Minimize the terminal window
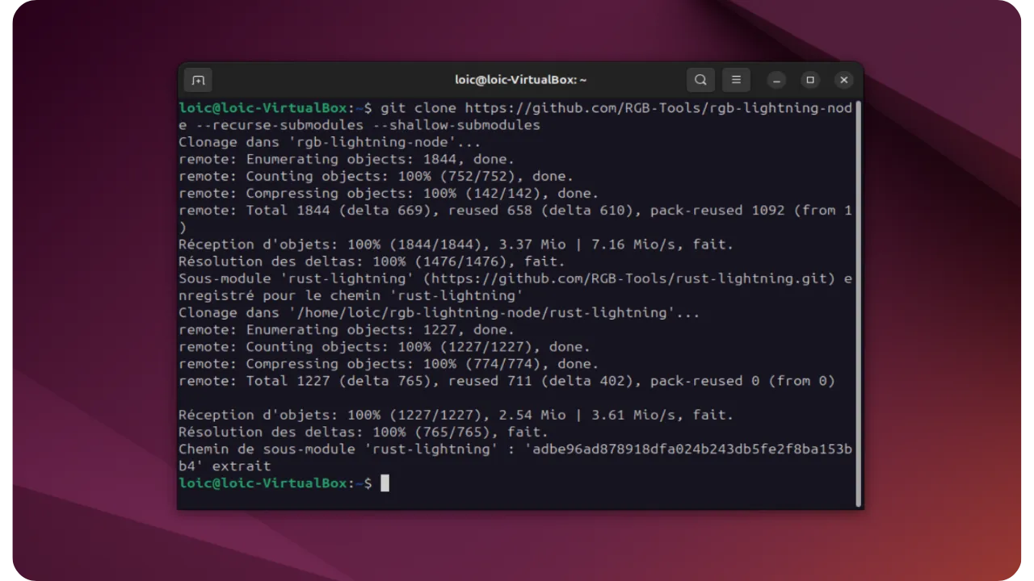 pos(776,80)
